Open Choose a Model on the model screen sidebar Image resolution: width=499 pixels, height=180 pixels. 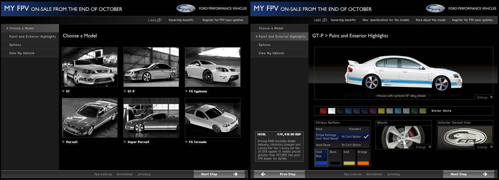(30, 28)
